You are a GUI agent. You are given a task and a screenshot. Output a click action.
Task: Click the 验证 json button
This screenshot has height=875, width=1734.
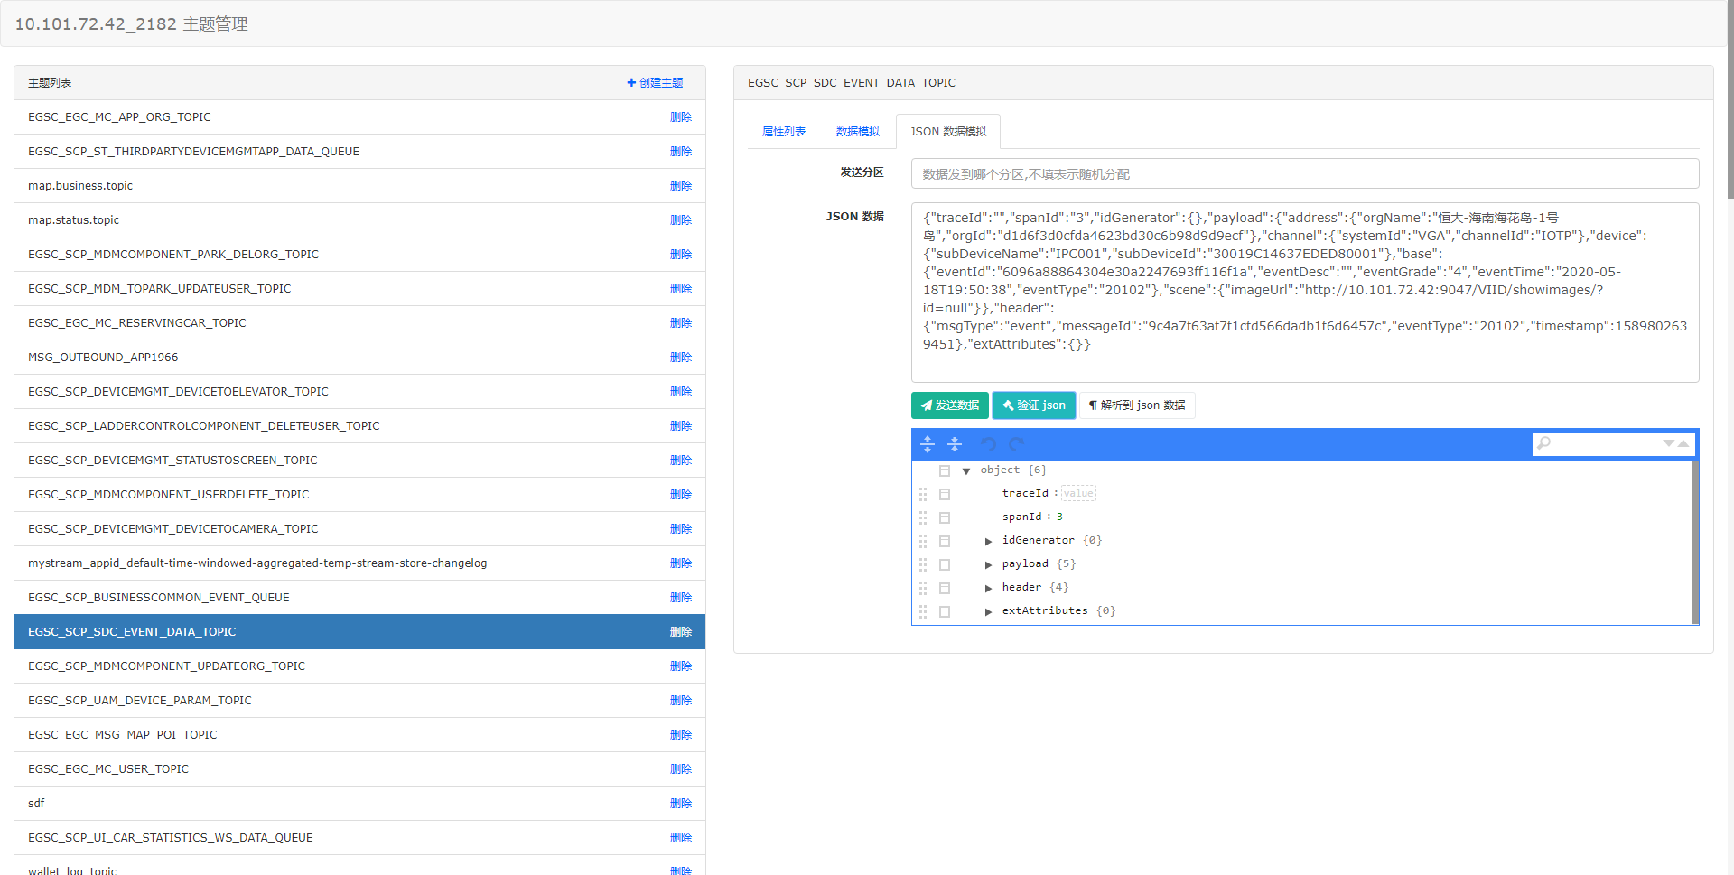(1034, 405)
